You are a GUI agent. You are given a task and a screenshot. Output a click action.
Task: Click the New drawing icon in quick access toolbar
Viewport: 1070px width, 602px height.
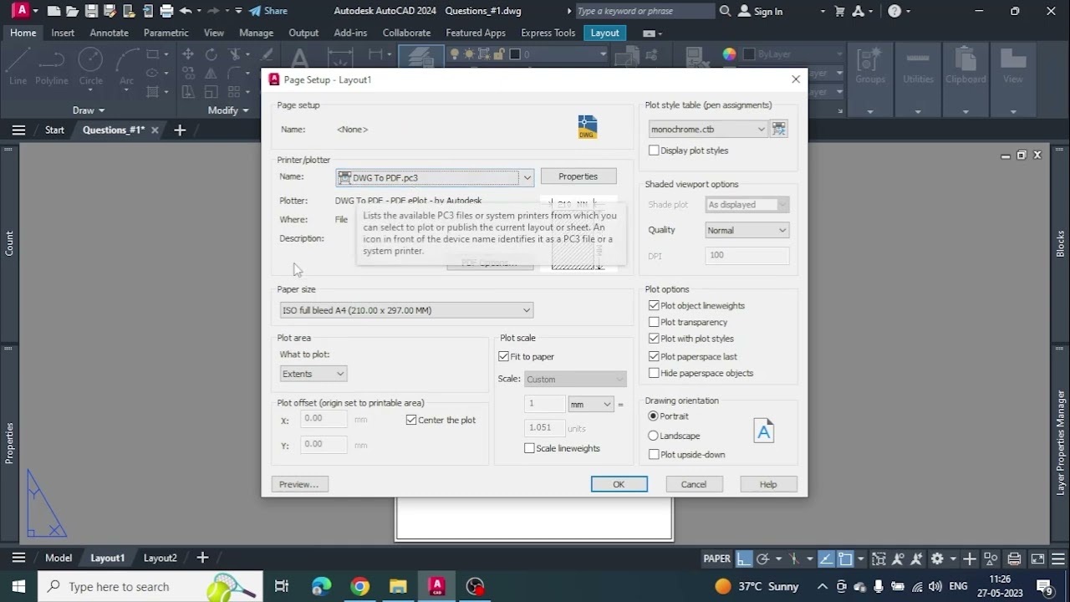tap(53, 12)
